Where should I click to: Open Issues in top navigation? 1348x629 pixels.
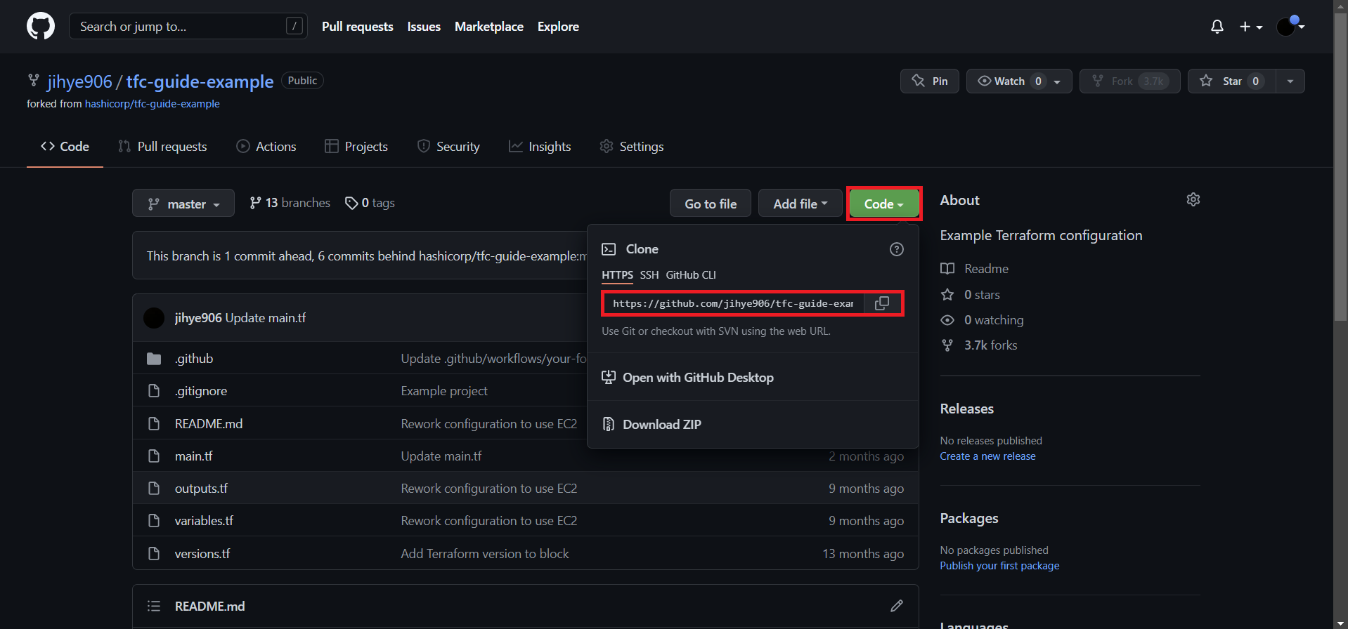424,27
